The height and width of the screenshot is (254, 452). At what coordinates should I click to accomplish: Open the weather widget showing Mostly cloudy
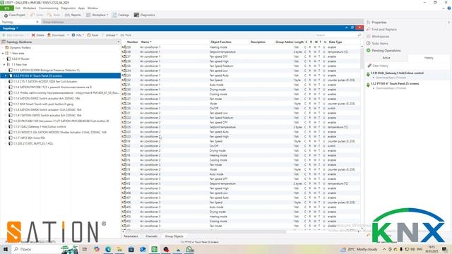pyautogui.click(x=359, y=249)
